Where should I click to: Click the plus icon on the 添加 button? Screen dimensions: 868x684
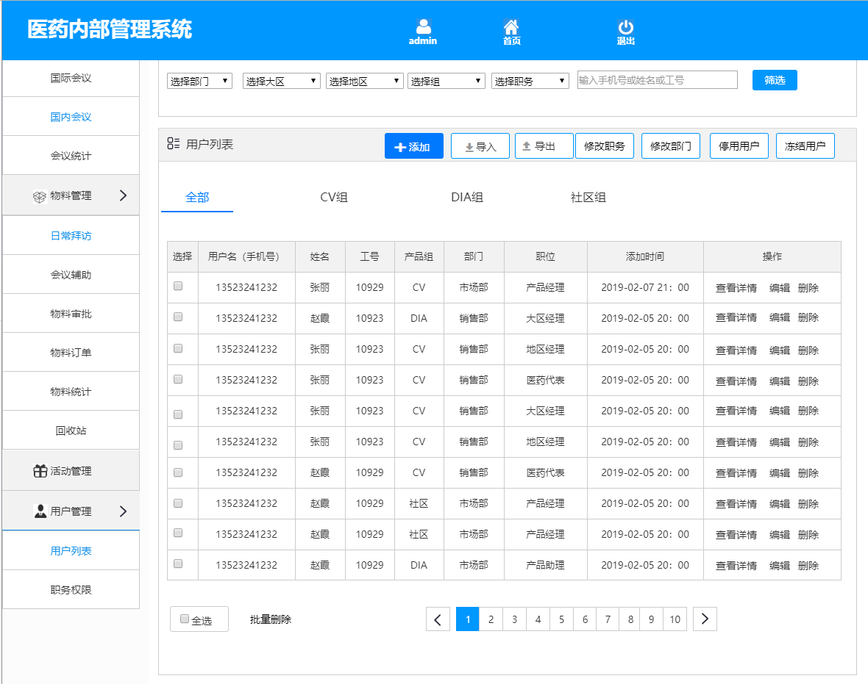pos(400,145)
